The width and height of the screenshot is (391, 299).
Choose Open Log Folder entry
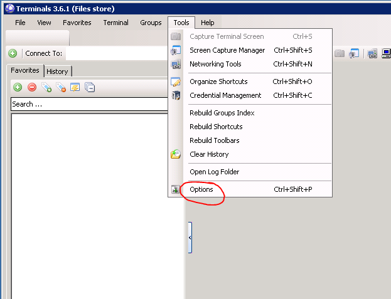[250, 172]
